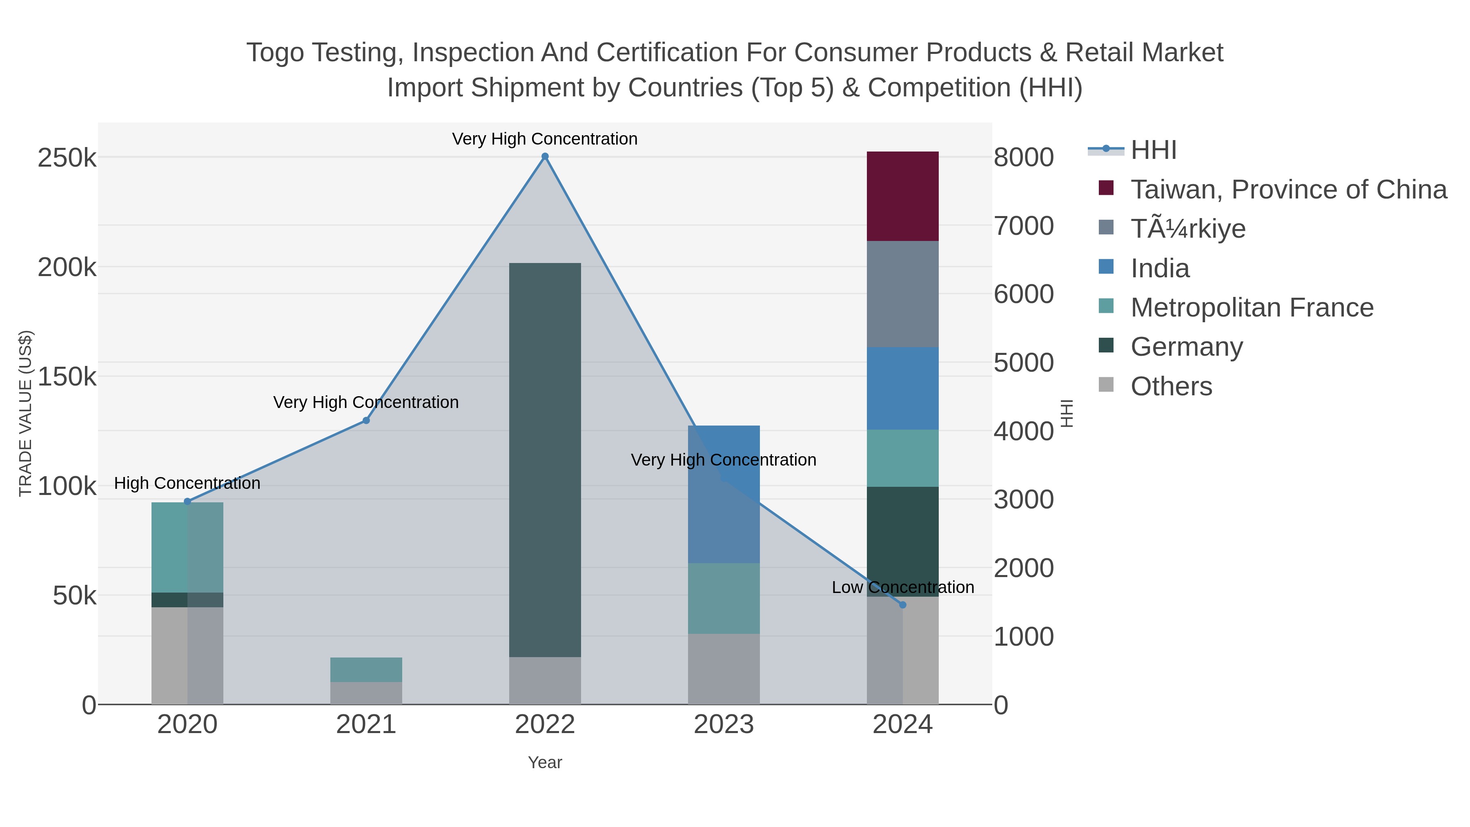The height and width of the screenshot is (827, 1470).
Task: Click the HHI point for 2020
Action: (187, 502)
